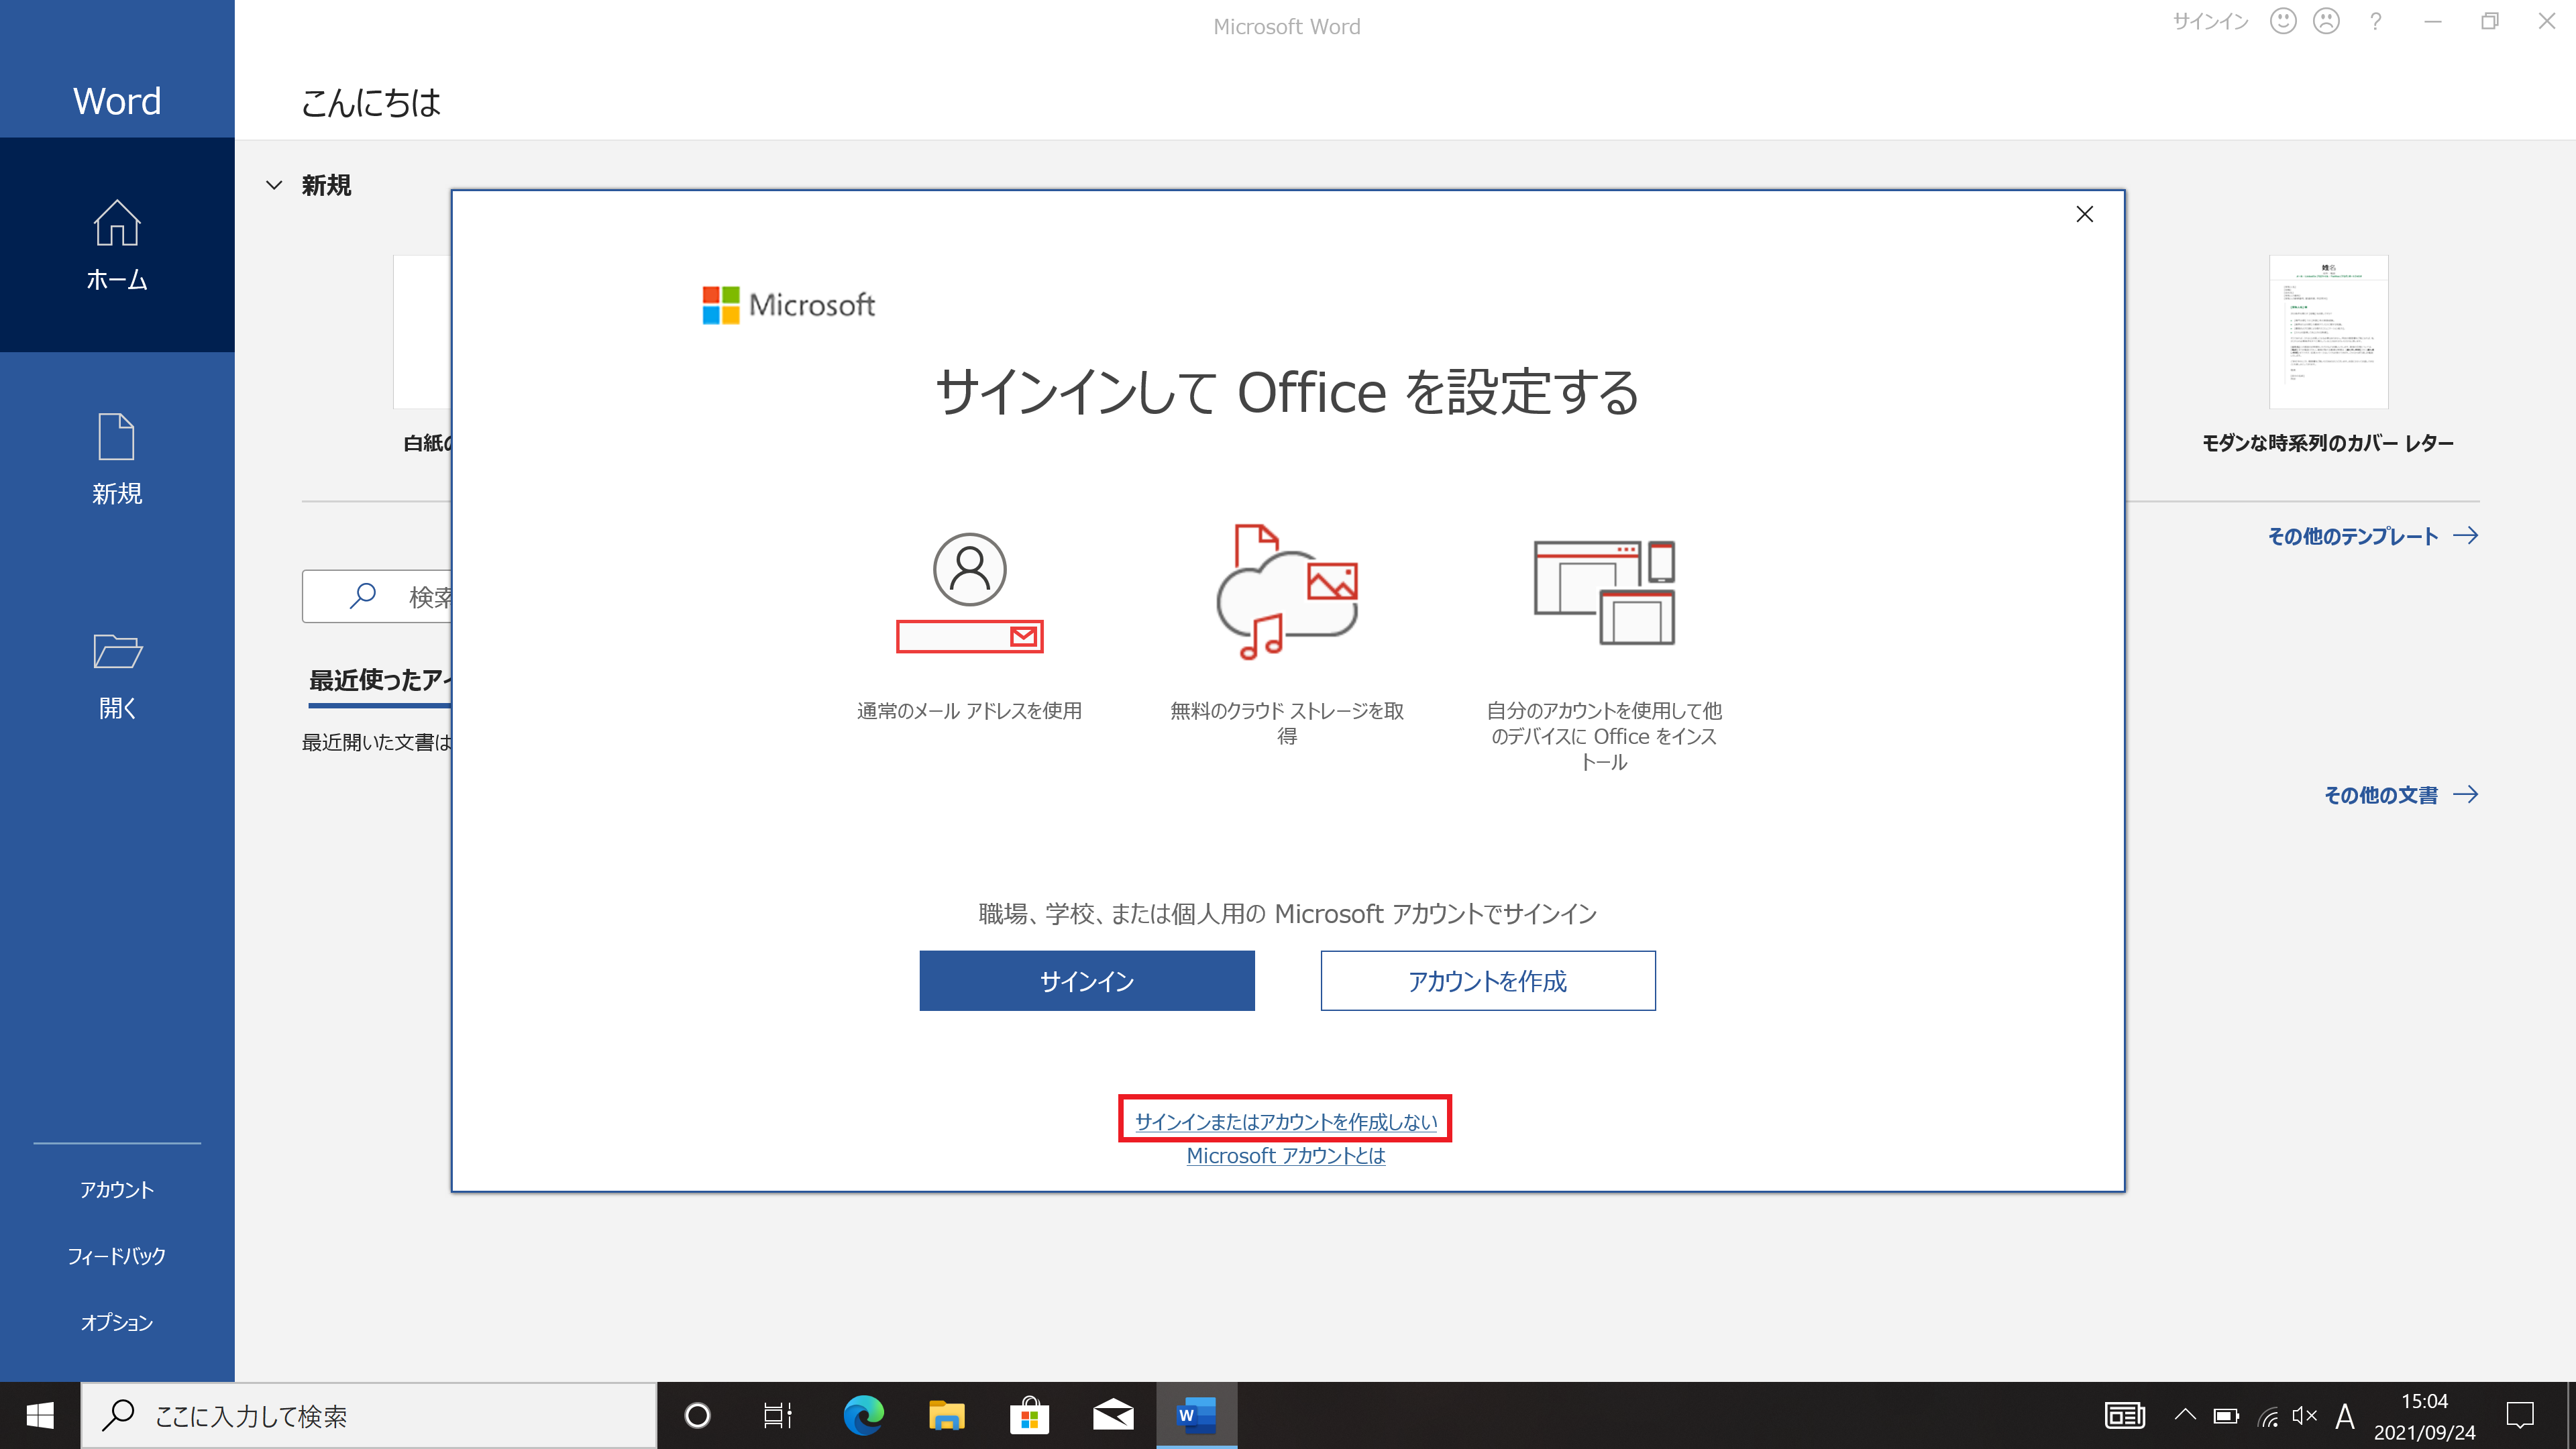Click the こんにちは greeting heading
Viewport: 2576px width, 1449px height.
point(371,102)
